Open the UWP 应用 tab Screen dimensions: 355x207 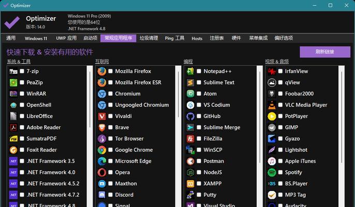point(66,38)
